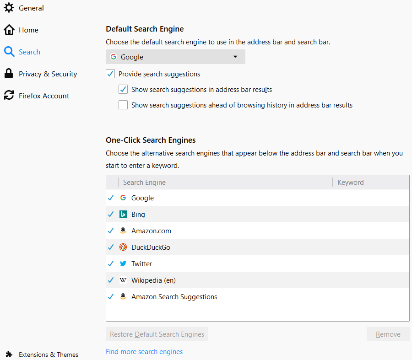This screenshot has width=412, height=360.
Task: Click Restore Default Search Engines button
Action: [x=157, y=334]
